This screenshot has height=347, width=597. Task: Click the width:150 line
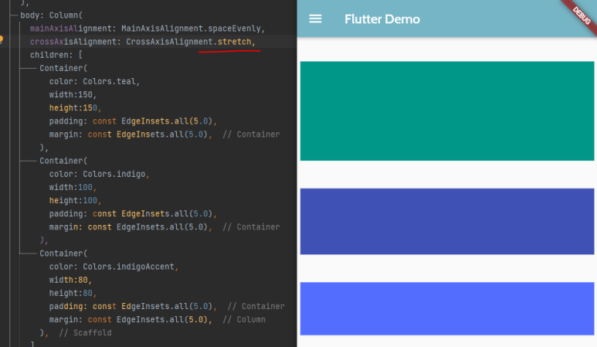[x=71, y=94]
